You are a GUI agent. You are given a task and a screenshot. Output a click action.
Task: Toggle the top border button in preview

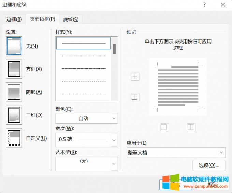pos(135,77)
